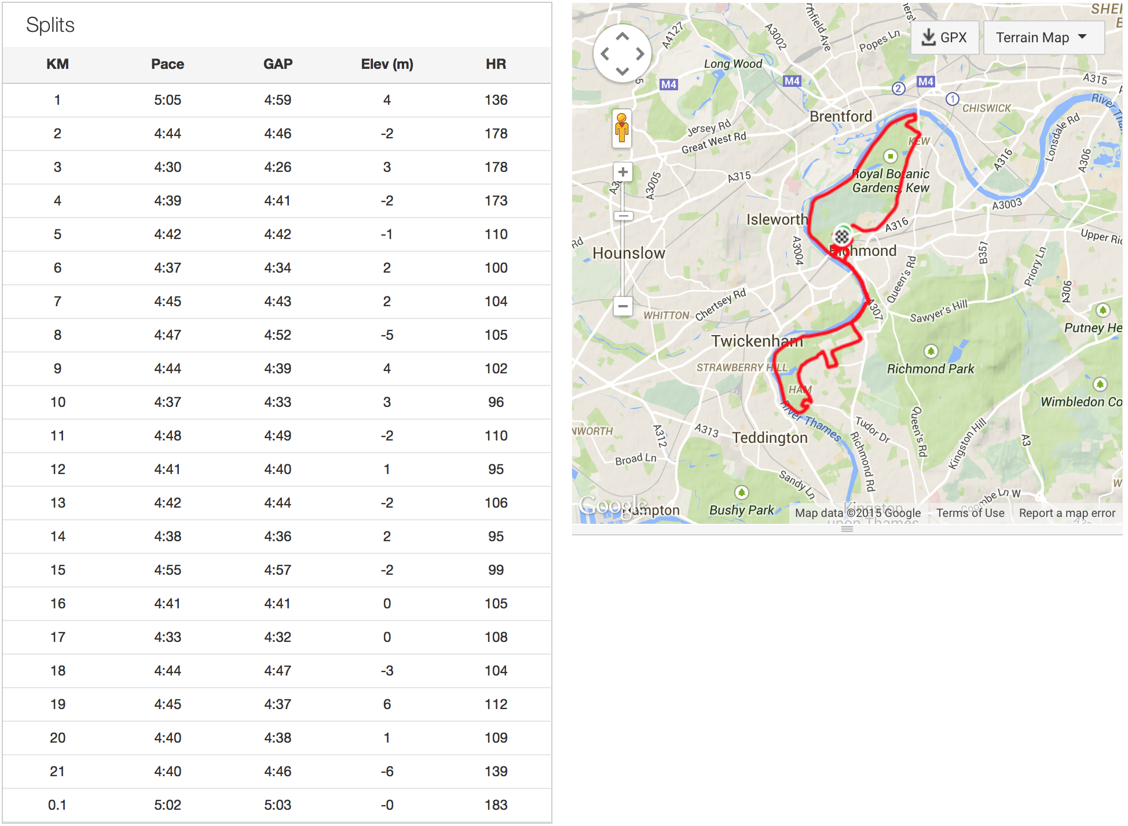The image size is (1128, 826).
Task: Click the Street View pegman icon
Action: pos(622,128)
